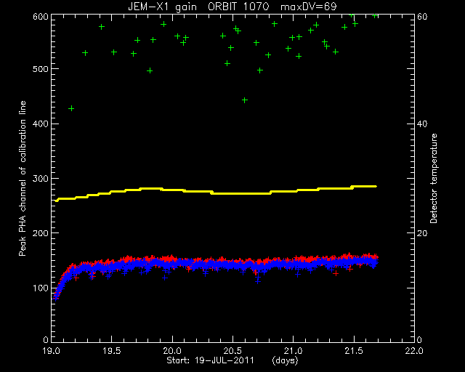The width and height of the screenshot is (465, 372).
Task: Click the maxDV=69 text in title
Action: point(308,7)
